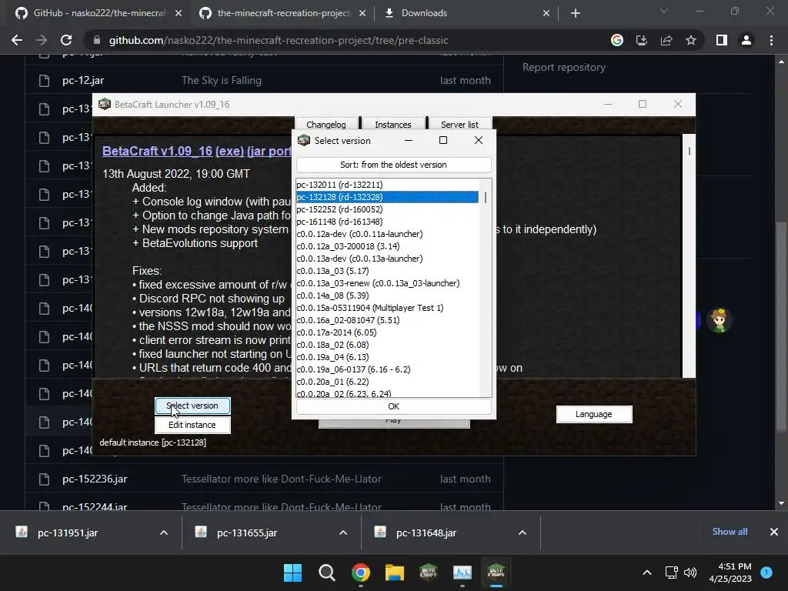The image size is (788, 591).
Task: Open File Explorer from the taskbar
Action: point(395,573)
